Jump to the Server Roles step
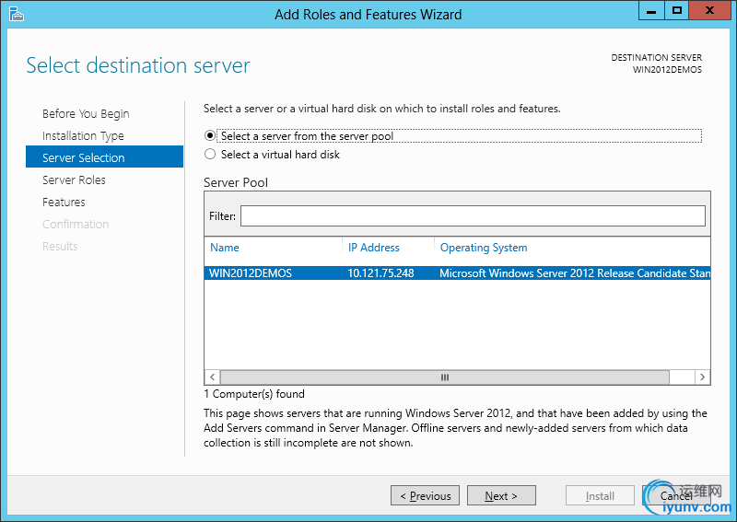The image size is (737, 522). tap(74, 180)
